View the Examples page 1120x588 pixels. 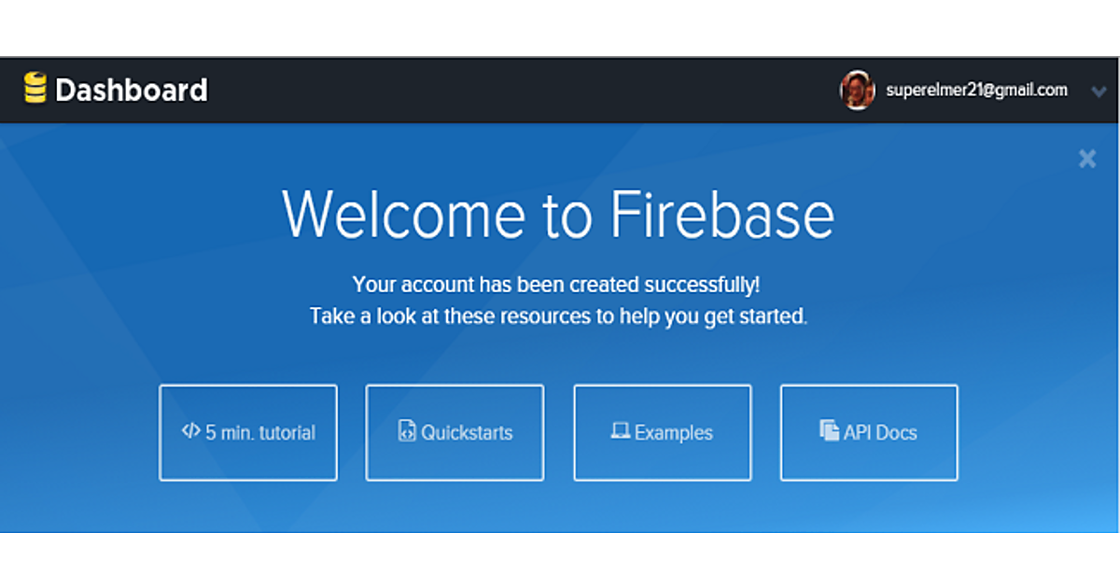pyautogui.click(x=663, y=432)
